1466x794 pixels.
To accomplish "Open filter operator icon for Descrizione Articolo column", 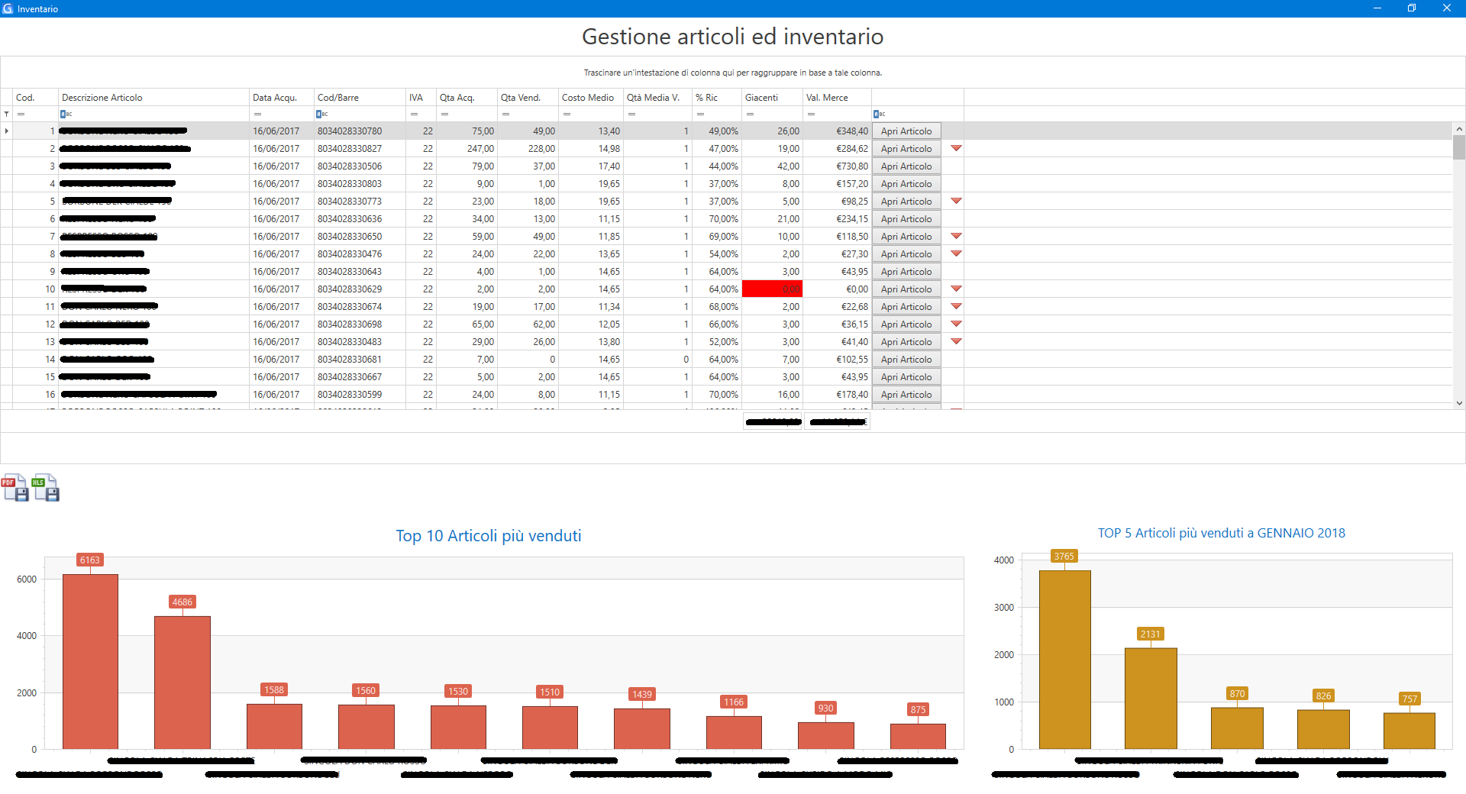I will pyautogui.click(x=66, y=115).
